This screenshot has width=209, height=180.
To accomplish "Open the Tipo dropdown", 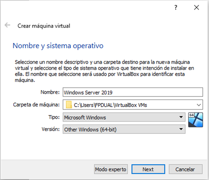I will click(124, 117).
